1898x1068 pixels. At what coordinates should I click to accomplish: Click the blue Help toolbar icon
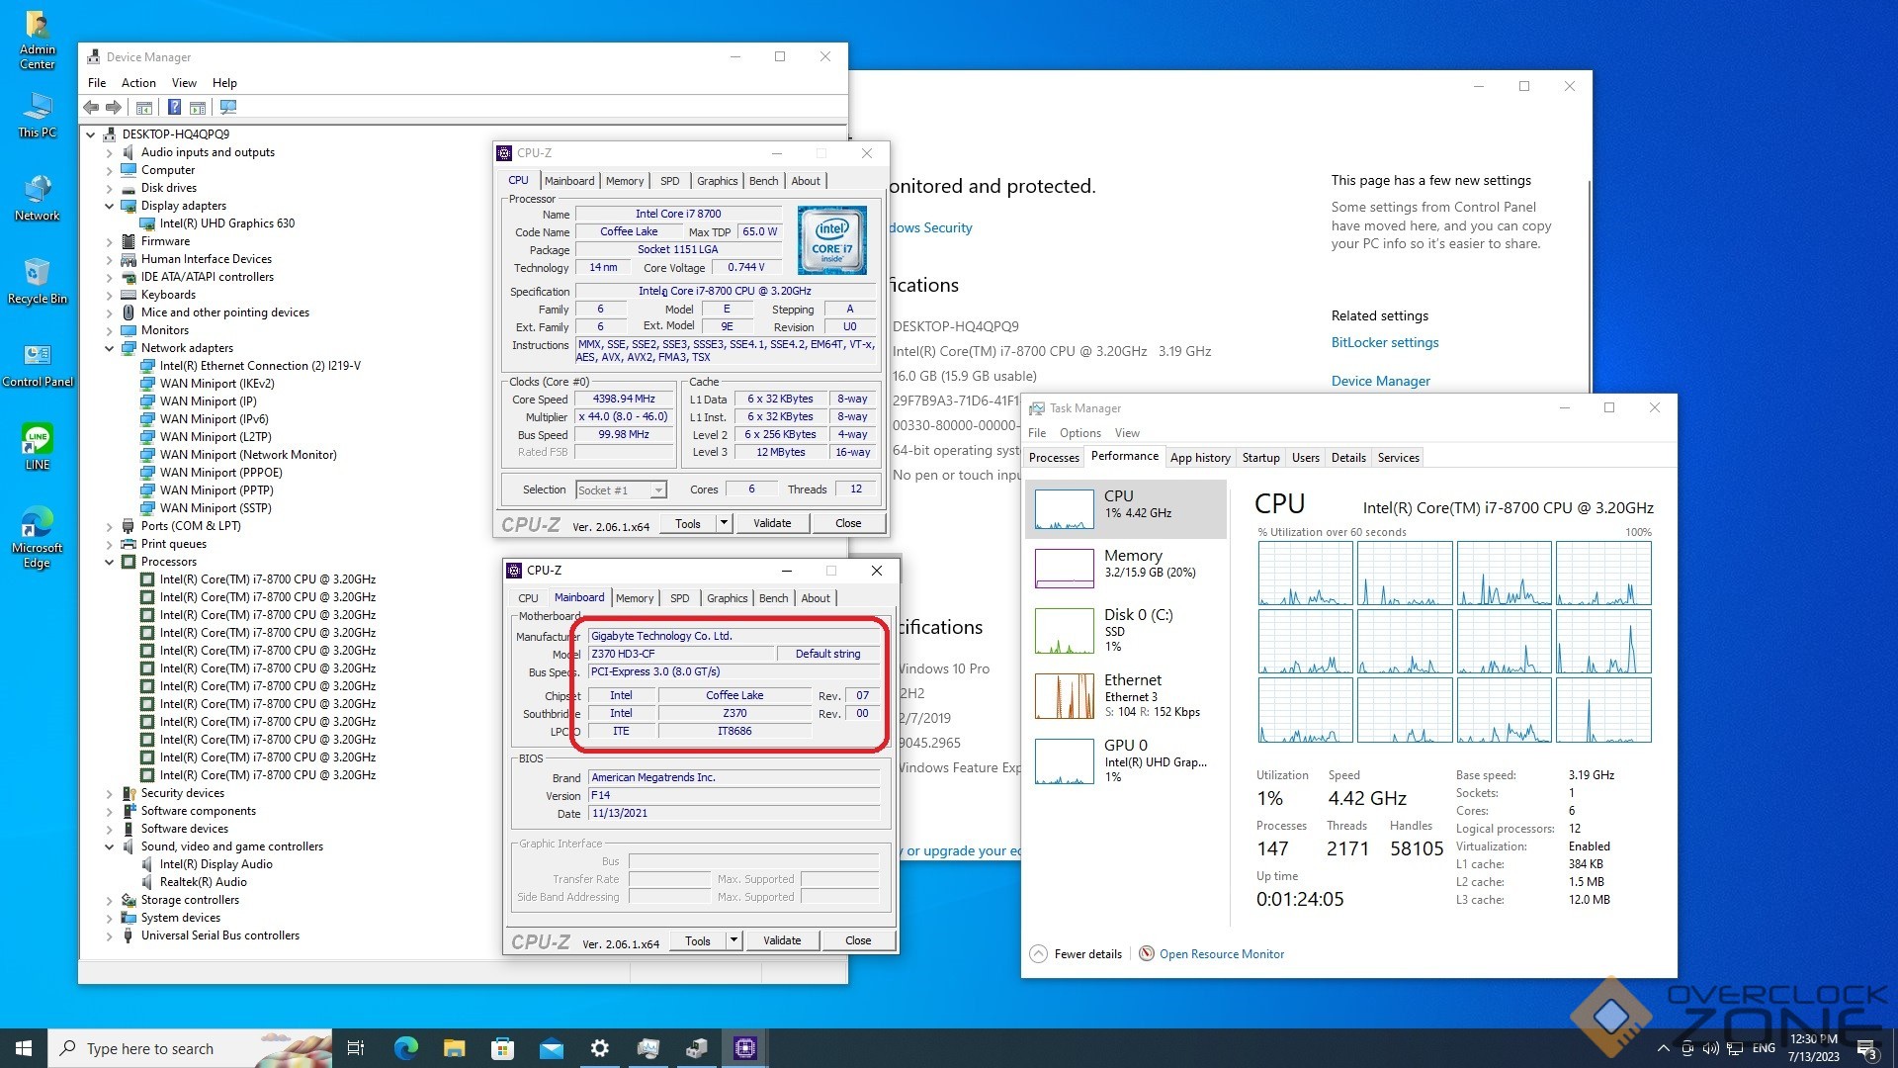point(174,107)
